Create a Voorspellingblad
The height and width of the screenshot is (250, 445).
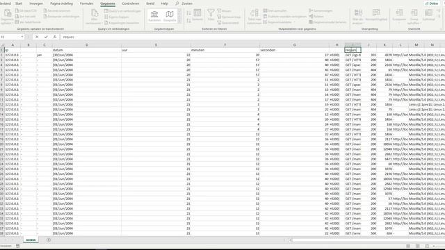point(376,15)
